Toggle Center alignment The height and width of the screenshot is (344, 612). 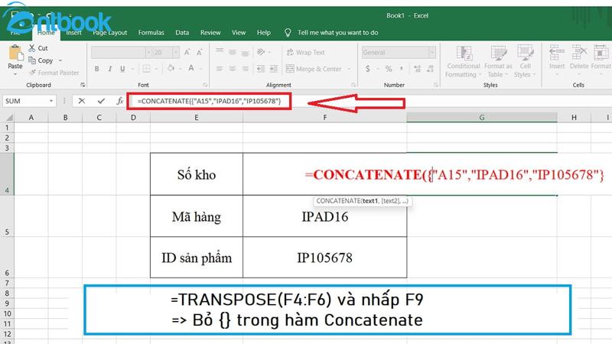pos(233,69)
